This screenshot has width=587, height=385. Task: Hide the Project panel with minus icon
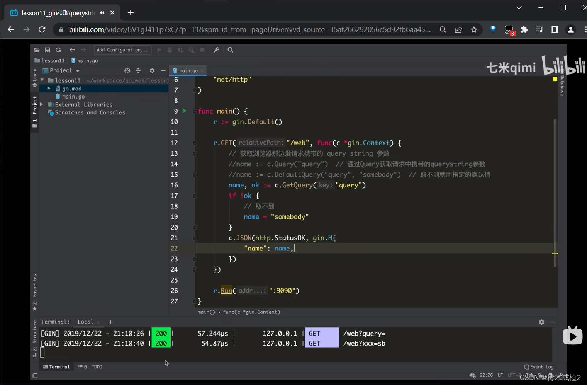pyautogui.click(x=163, y=71)
